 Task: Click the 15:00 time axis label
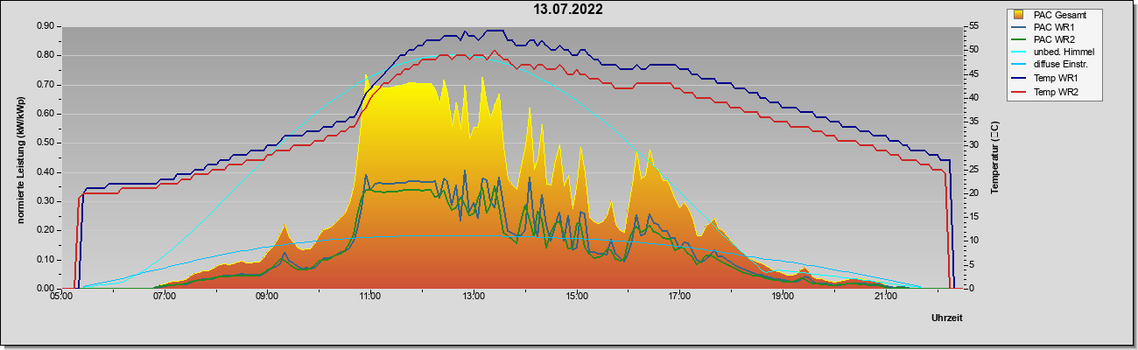576,297
